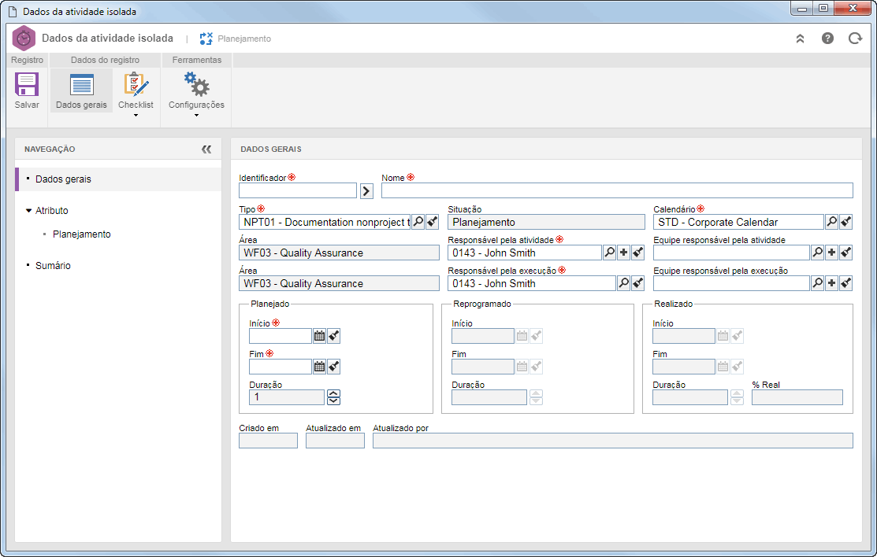
Task: Clear Equipe responsável pela atividade with eraser
Action: coord(845,253)
